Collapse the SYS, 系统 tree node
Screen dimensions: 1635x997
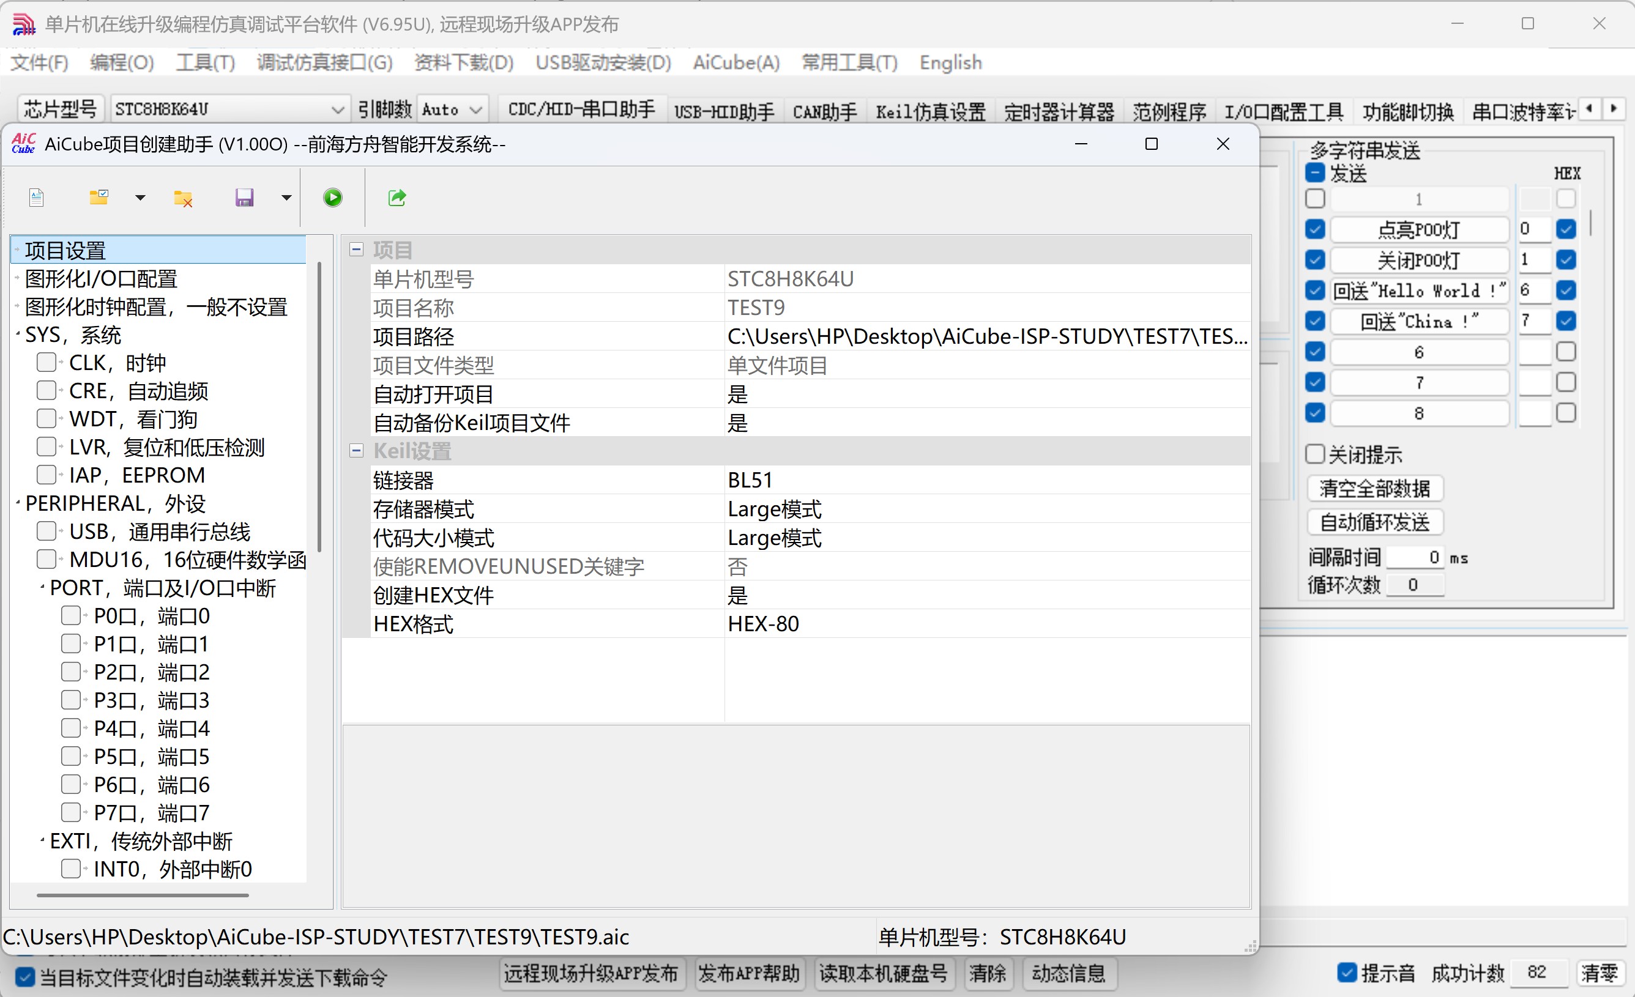17,335
